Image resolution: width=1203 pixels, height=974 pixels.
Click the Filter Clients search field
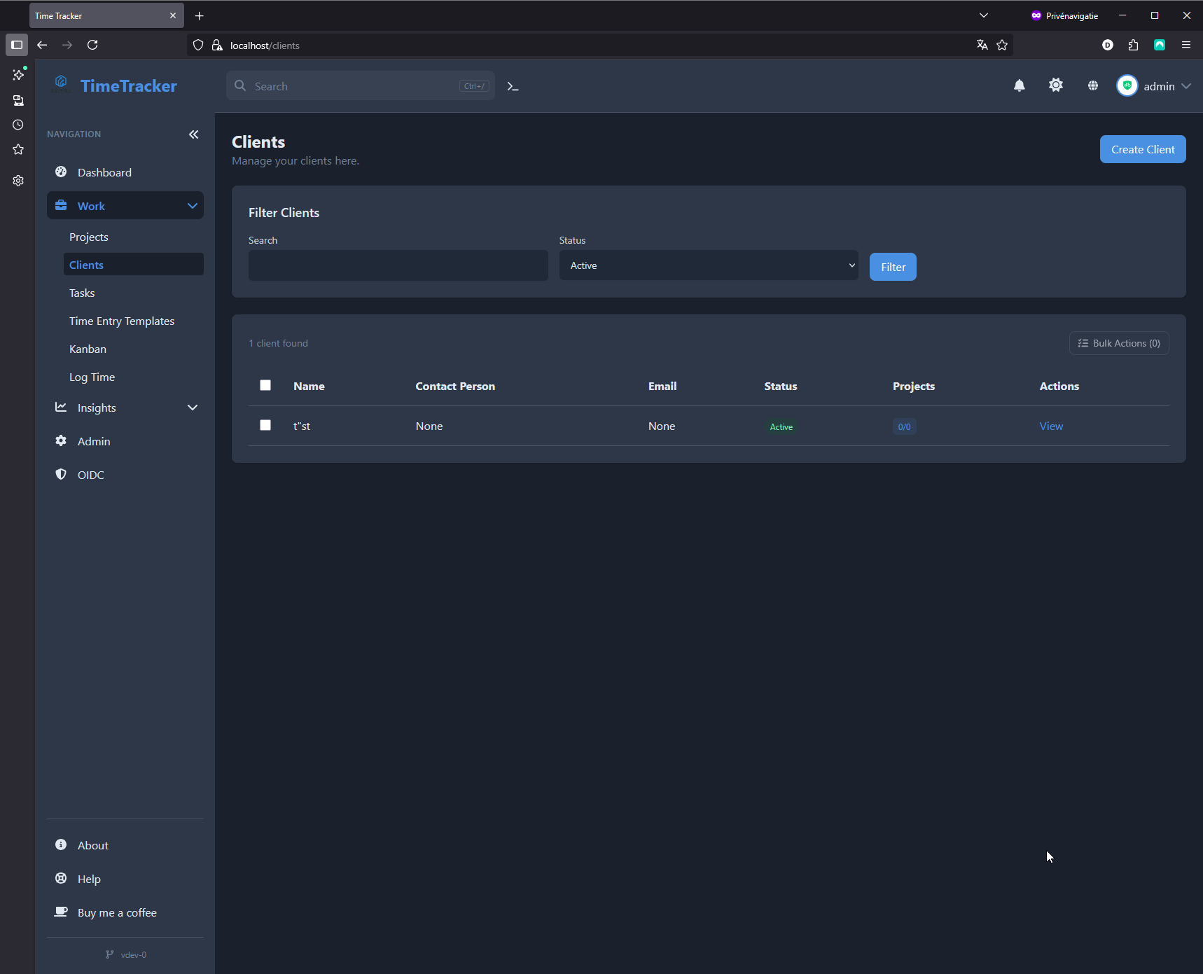tap(398, 266)
